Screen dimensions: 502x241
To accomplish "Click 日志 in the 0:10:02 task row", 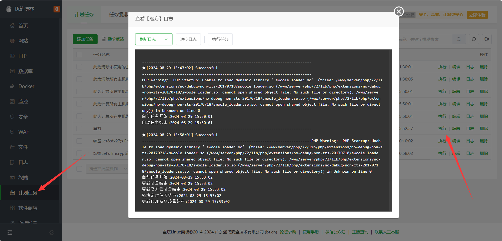I will tap(470, 141).
